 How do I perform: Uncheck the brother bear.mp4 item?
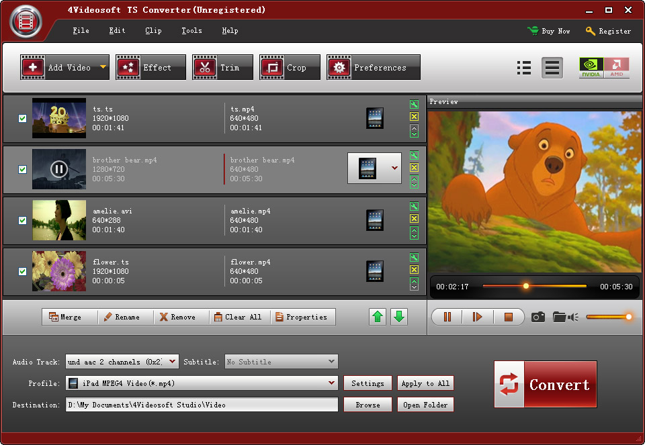pyautogui.click(x=22, y=169)
